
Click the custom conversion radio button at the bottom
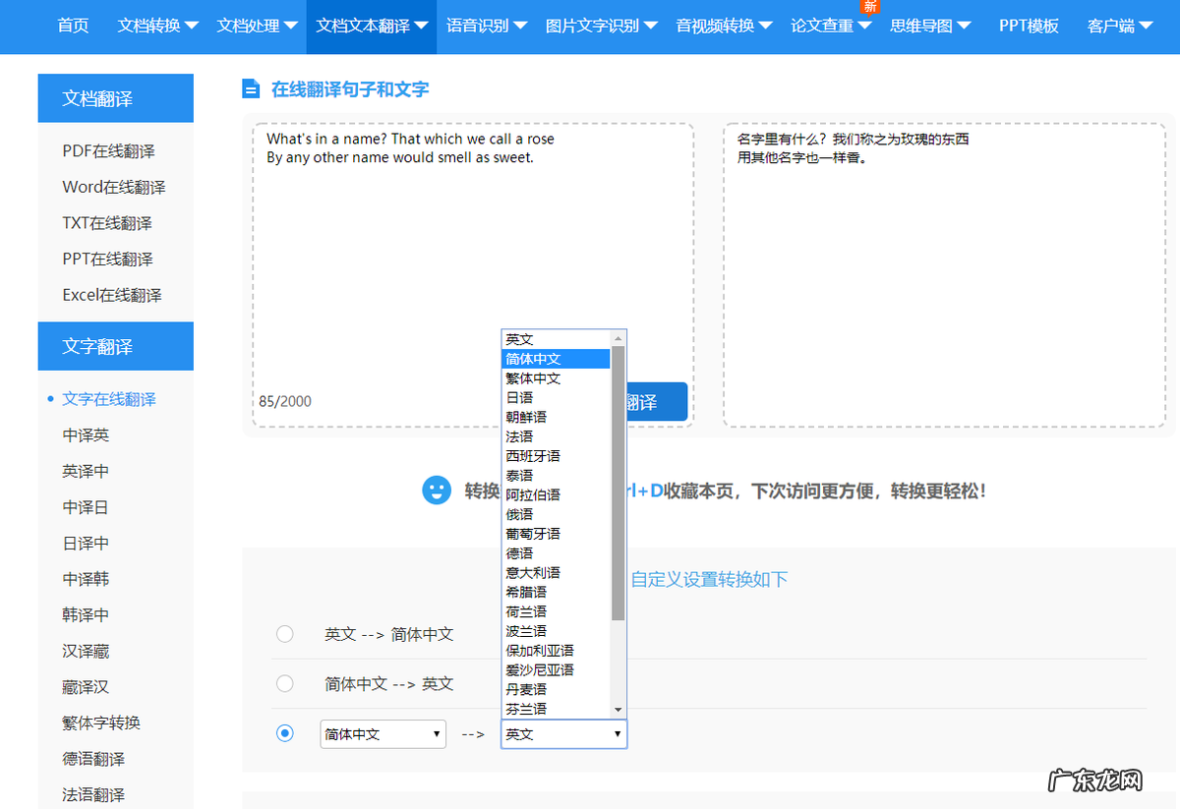tap(285, 733)
